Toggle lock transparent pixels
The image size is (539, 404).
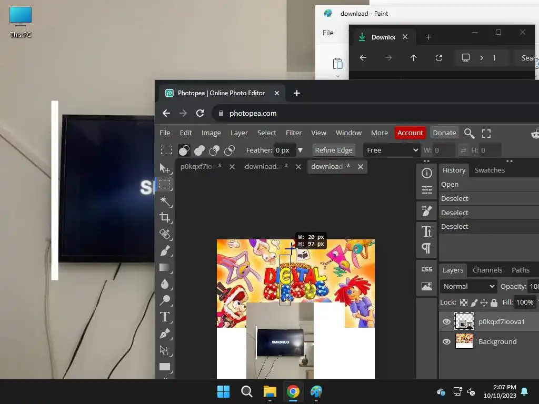click(x=464, y=302)
